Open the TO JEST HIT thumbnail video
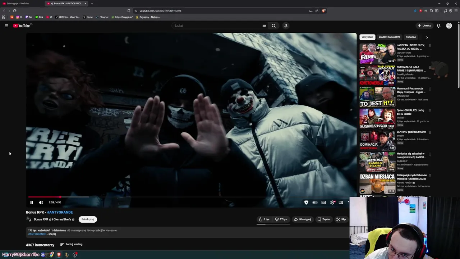 point(377,97)
